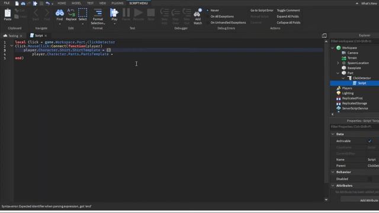Toggle the Disabled checkbox
379x213 pixels.
coord(370,179)
